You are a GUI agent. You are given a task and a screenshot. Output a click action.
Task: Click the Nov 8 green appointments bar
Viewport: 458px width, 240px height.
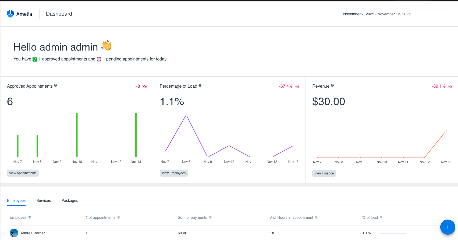(37, 146)
